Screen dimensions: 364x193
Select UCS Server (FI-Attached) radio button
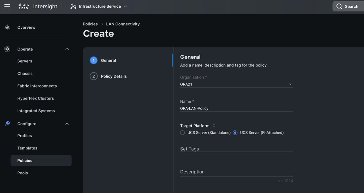tap(235, 133)
